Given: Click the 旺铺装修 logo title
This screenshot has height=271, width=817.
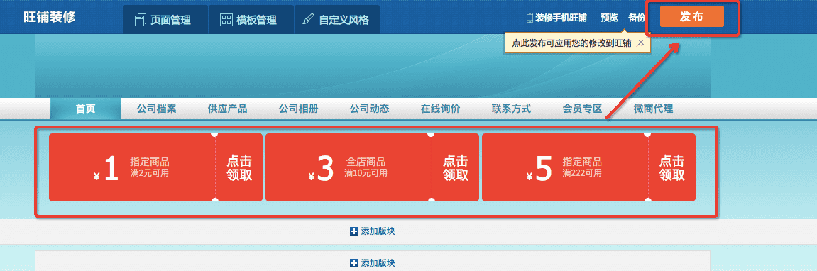Looking at the screenshot, I should [50, 17].
